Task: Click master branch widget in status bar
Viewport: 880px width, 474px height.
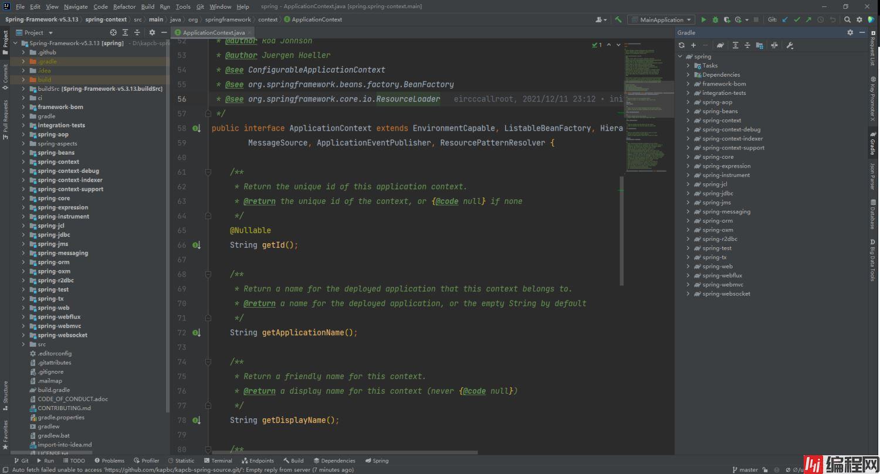Action: [x=745, y=469]
